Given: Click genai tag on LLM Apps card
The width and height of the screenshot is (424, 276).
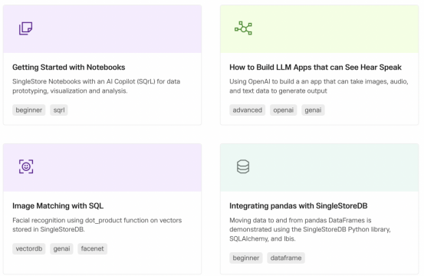Looking at the screenshot, I should (x=313, y=110).
